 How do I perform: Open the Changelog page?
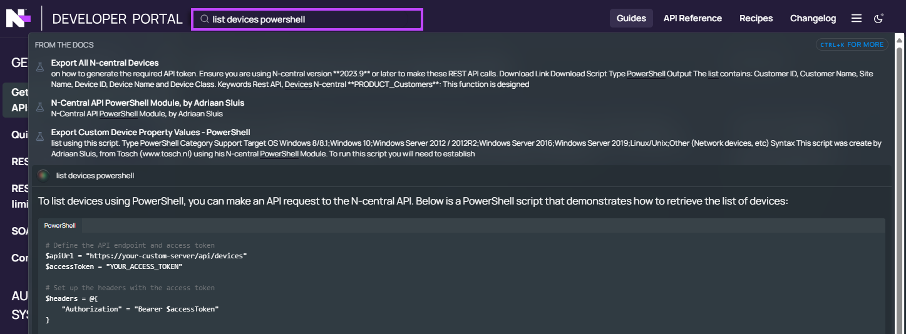(813, 18)
